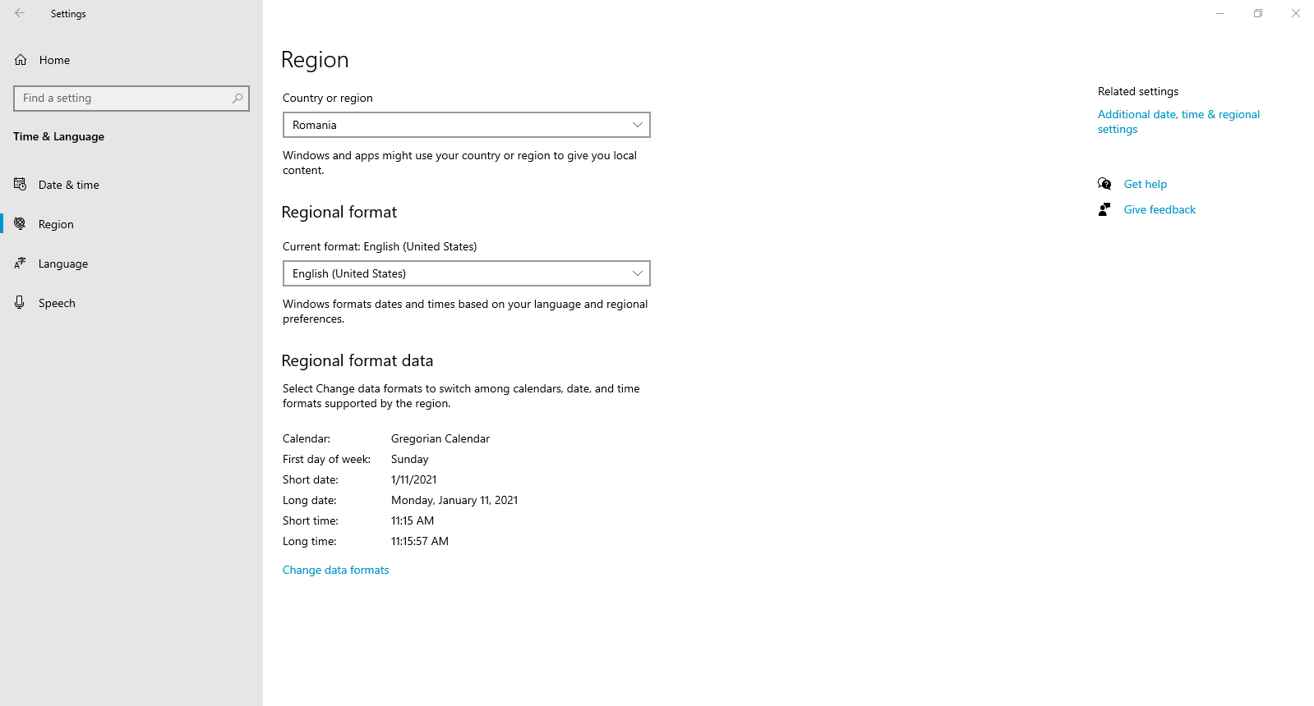
Task: Select the Region globe icon
Action: (20, 223)
